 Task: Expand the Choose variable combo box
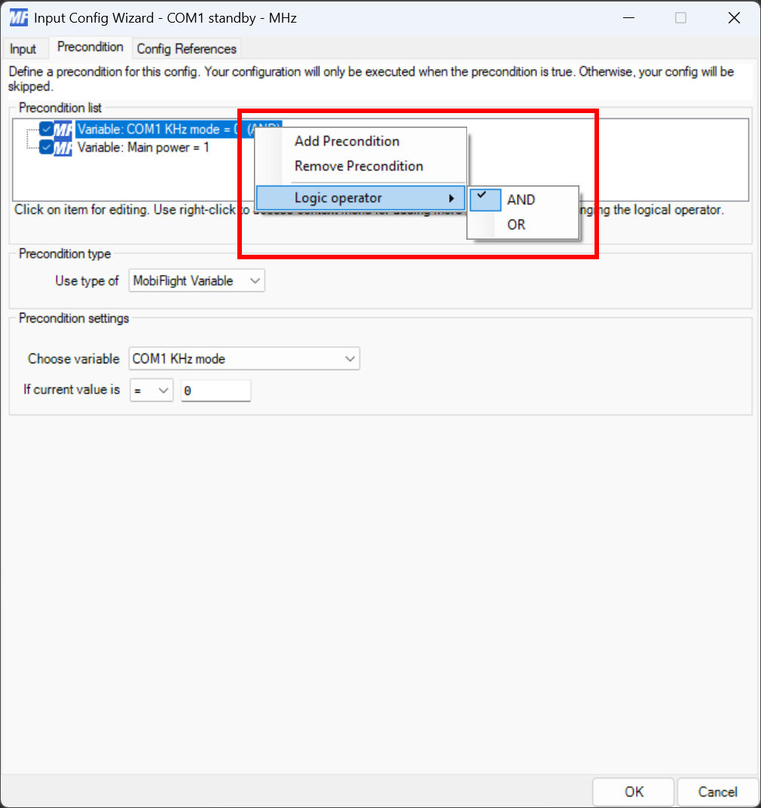244,359
